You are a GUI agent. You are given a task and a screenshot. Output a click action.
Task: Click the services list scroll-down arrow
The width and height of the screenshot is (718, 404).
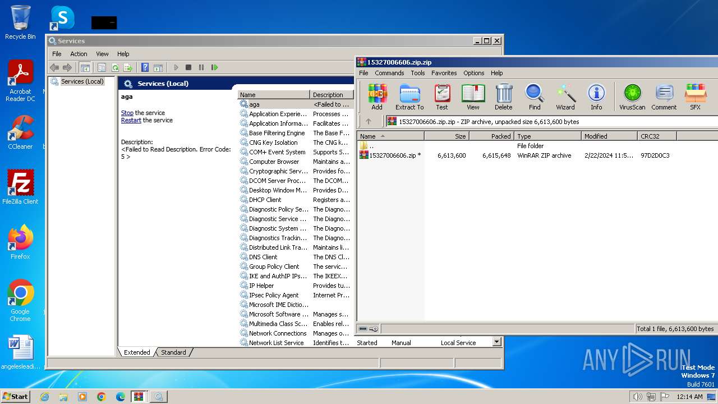click(496, 342)
